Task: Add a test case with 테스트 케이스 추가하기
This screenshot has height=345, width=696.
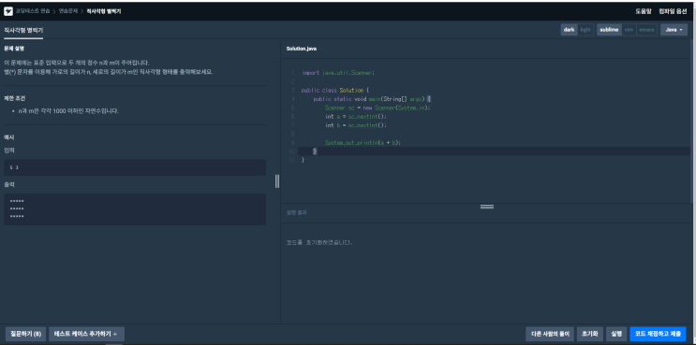Action: coord(86,334)
